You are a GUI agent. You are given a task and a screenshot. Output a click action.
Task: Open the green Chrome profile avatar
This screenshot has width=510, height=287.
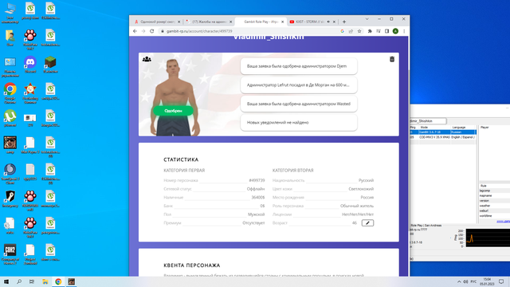(x=395, y=31)
